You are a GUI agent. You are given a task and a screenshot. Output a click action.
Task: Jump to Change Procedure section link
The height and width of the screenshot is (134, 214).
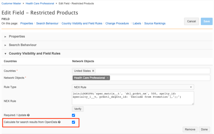pos(117,23)
